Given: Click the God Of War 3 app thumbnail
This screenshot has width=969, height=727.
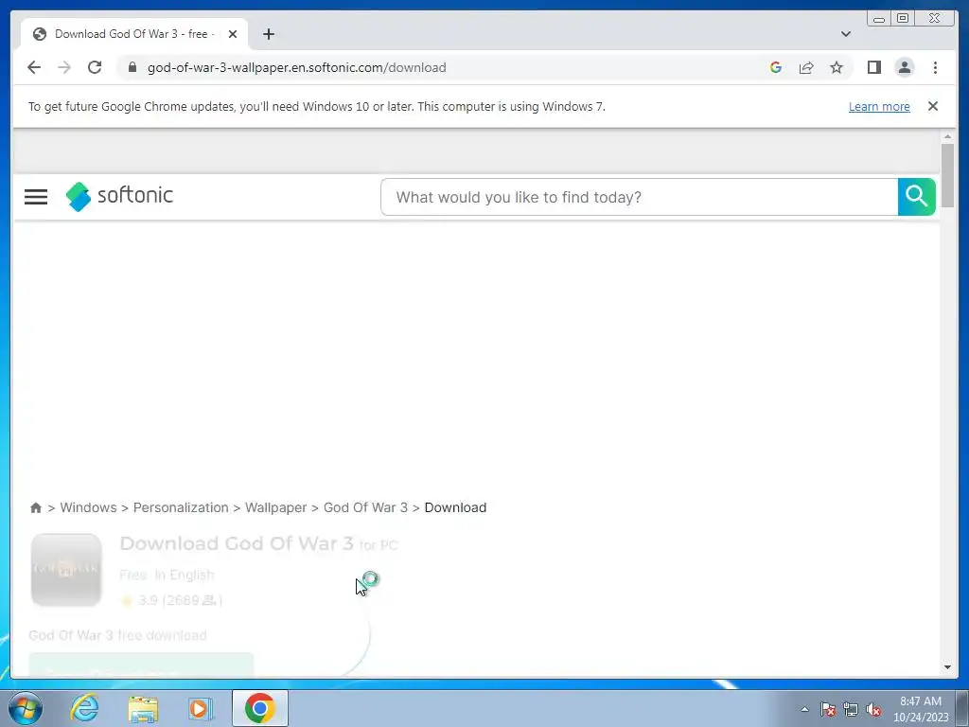Looking at the screenshot, I should 66,569.
